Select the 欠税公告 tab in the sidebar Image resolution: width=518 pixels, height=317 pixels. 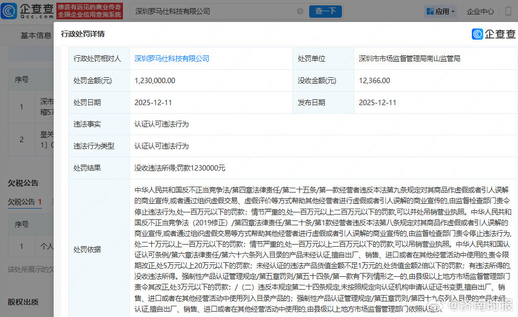24,202
